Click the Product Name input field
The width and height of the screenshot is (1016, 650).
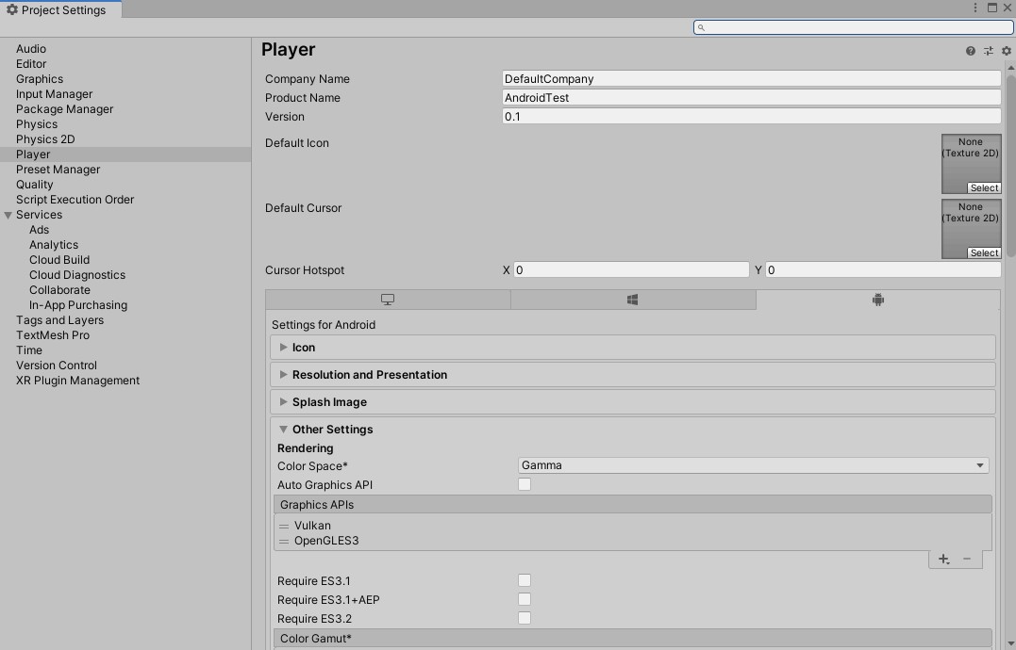(751, 98)
